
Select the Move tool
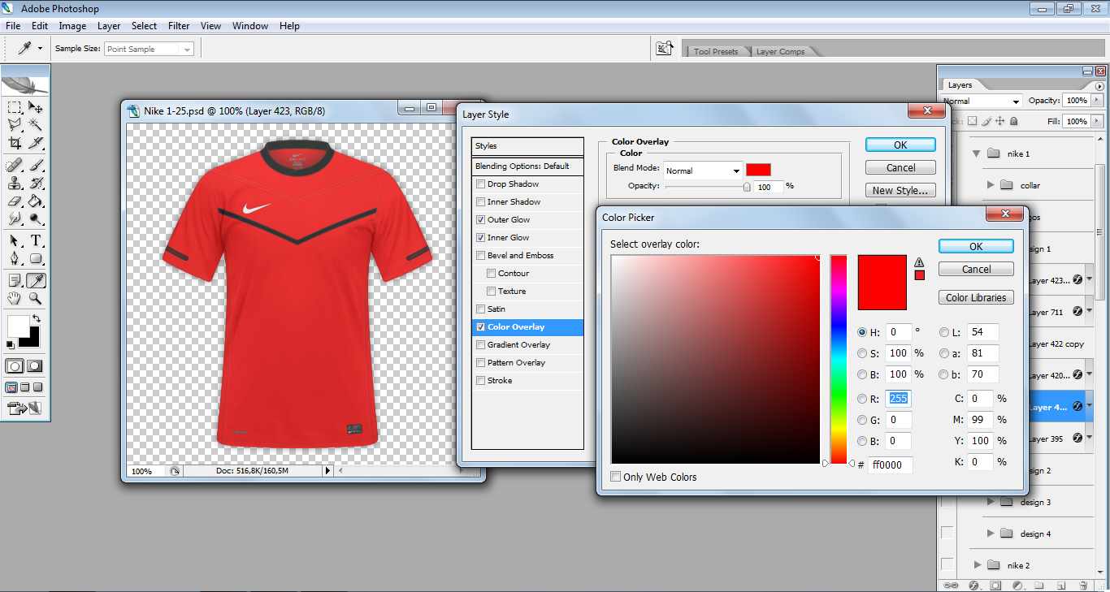[36, 107]
